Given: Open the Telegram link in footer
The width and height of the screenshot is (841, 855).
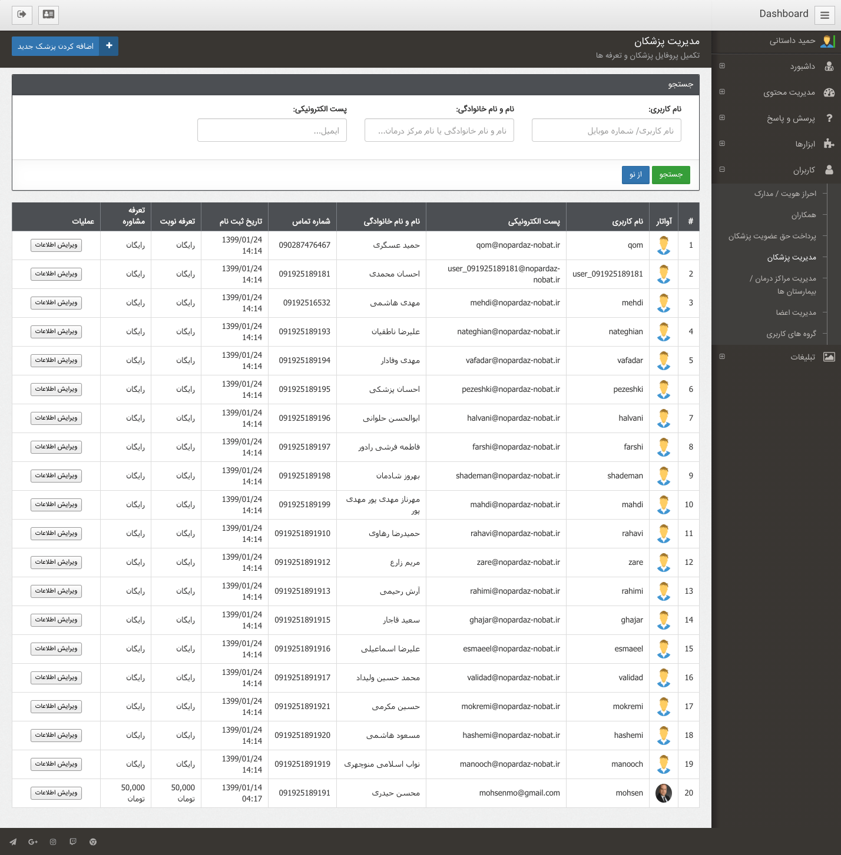Looking at the screenshot, I should pyautogui.click(x=13, y=842).
